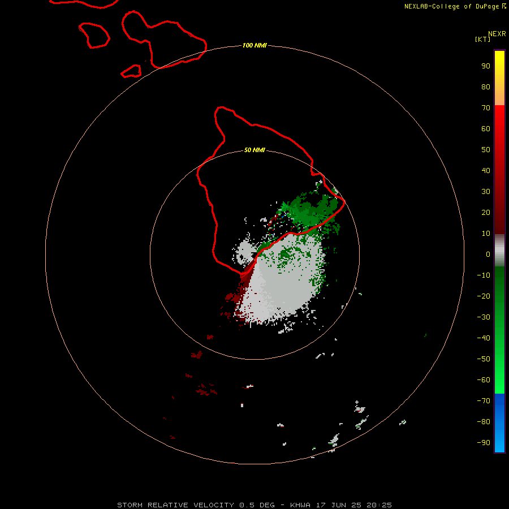509x509 pixels.
Task: Click the 10 value on velocity scale
Action: (486, 234)
